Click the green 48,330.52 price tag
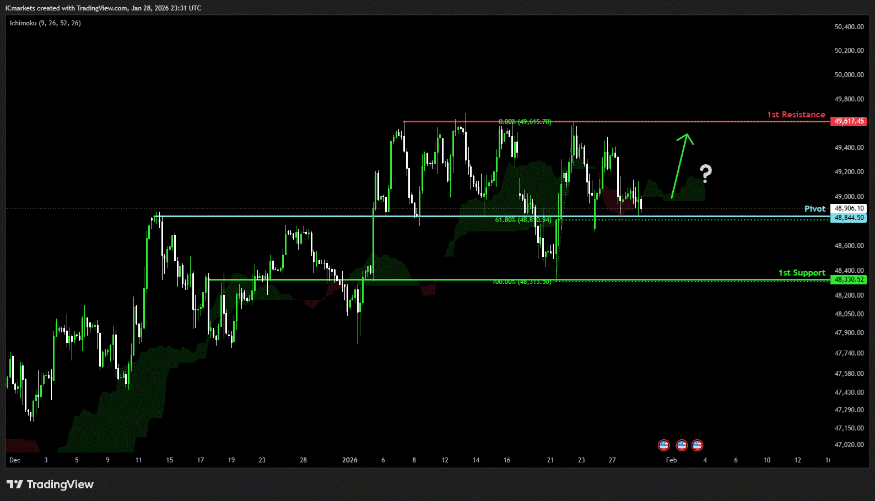Image resolution: width=875 pixels, height=501 pixels. point(849,279)
